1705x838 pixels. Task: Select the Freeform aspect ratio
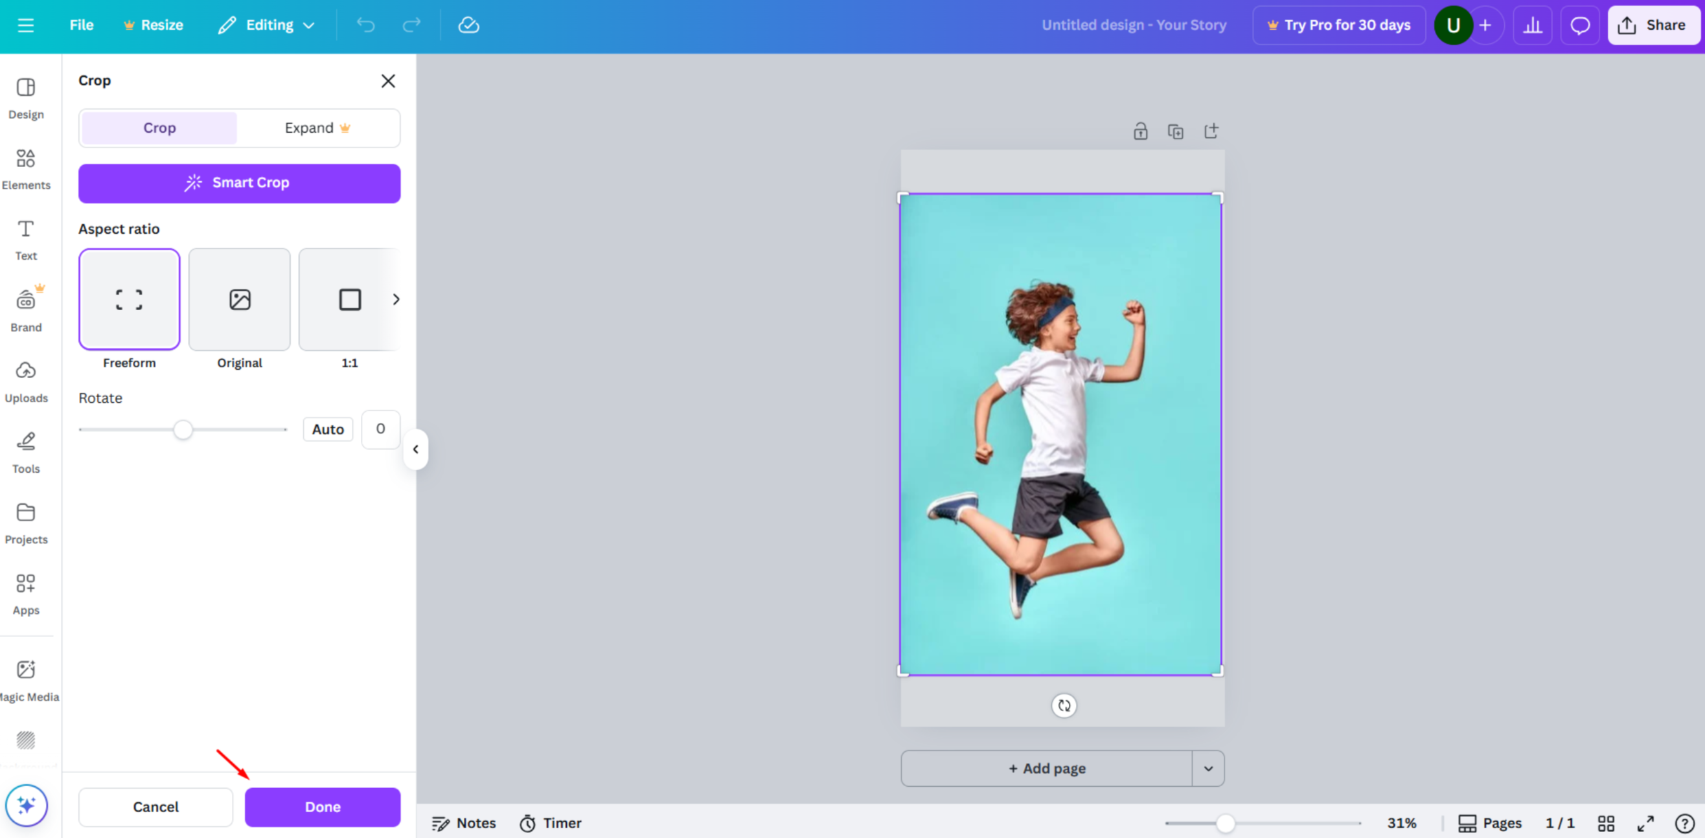(128, 299)
